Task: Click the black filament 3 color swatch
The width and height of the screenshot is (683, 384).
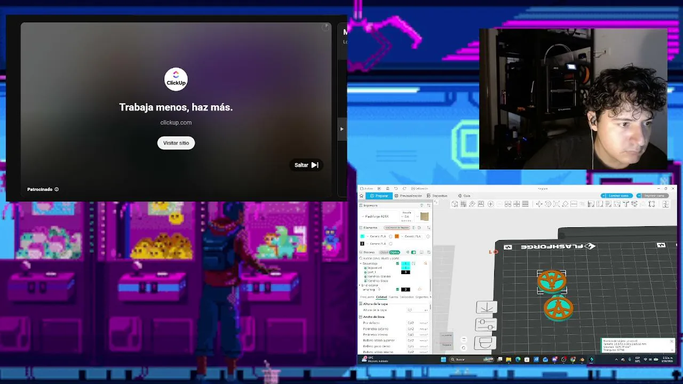Action: pyautogui.click(x=362, y=244)
